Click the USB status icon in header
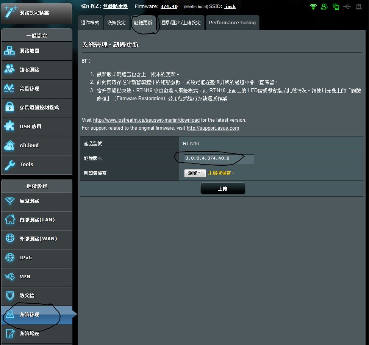 point(347,6)
